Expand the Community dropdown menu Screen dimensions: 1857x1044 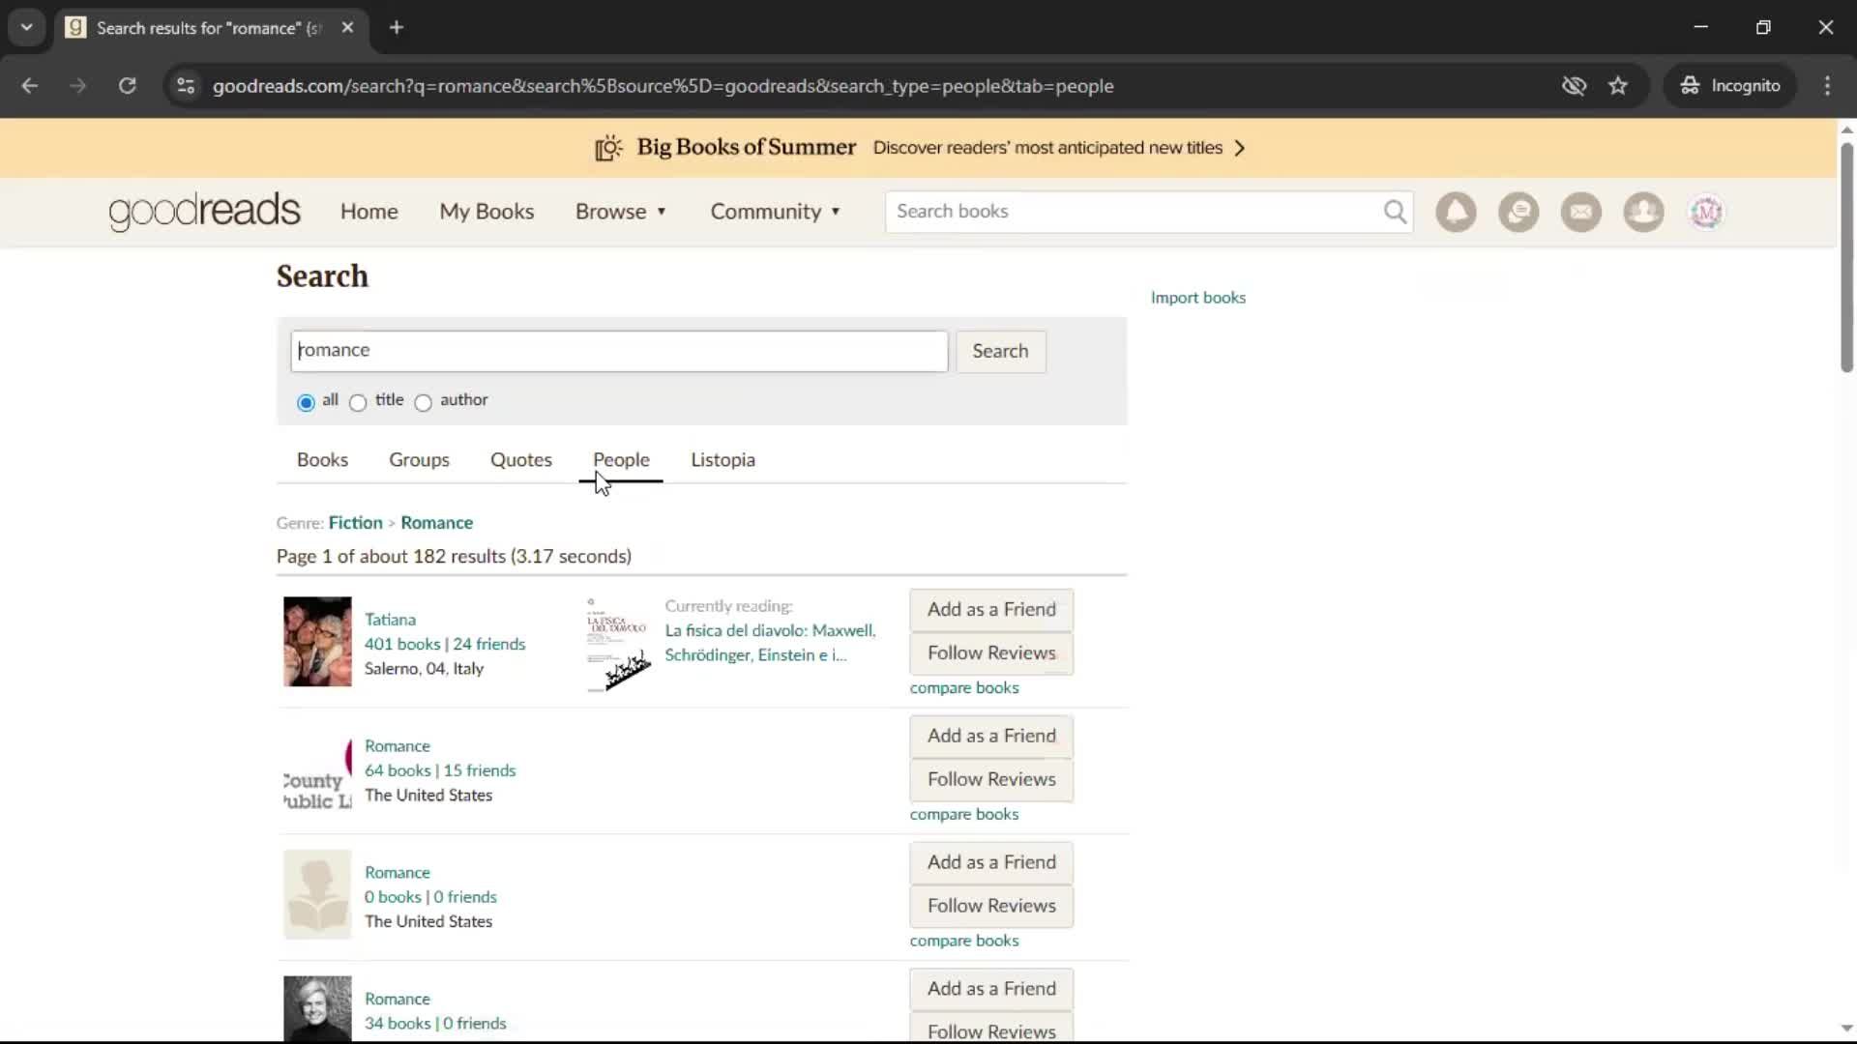(x=776, y=212)
